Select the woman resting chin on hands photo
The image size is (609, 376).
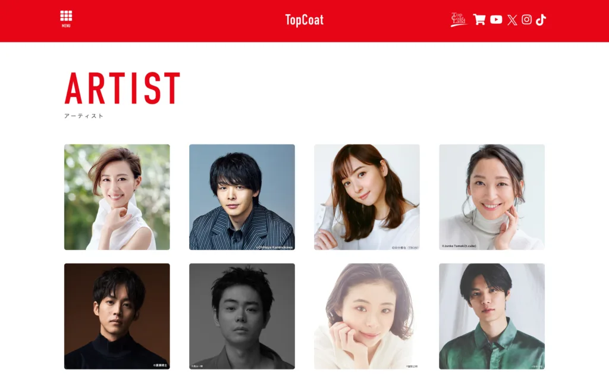[367, 316]
